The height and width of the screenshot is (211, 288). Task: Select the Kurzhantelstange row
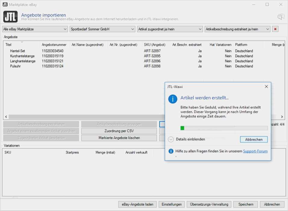144,56
